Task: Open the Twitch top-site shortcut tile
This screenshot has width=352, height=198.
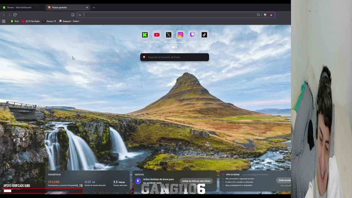Action: tap(192, 35)
